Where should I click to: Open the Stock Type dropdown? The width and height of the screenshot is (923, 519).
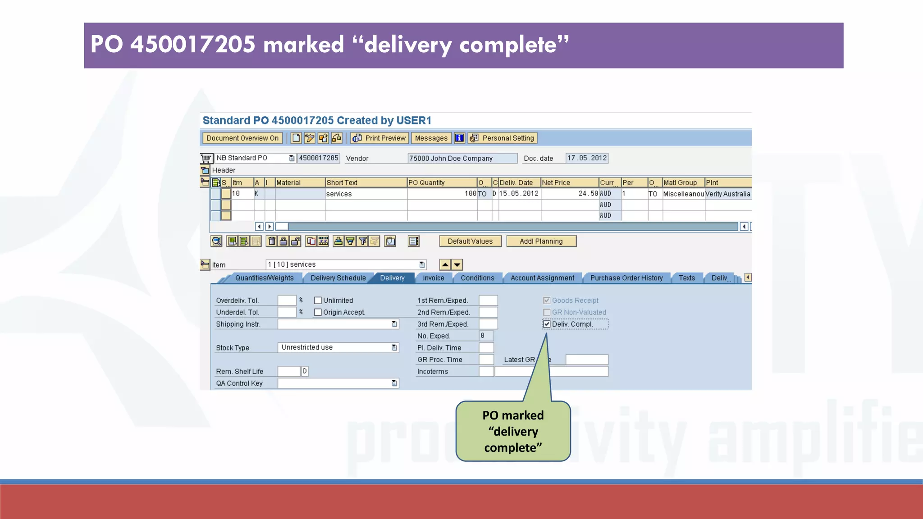[x=394, y=347]
